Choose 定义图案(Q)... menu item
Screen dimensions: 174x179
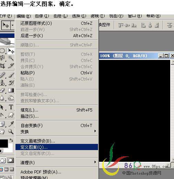pyautogui.click(x=57, y=147)
